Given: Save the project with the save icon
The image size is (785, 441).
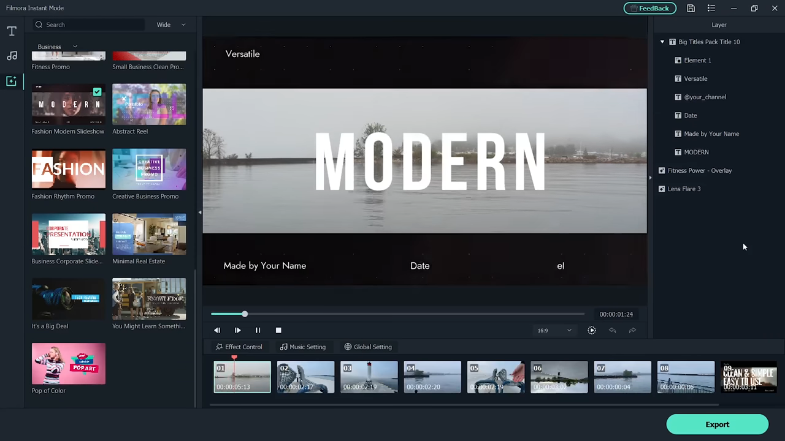Looking at the screenshot, I should pos(691,8).
